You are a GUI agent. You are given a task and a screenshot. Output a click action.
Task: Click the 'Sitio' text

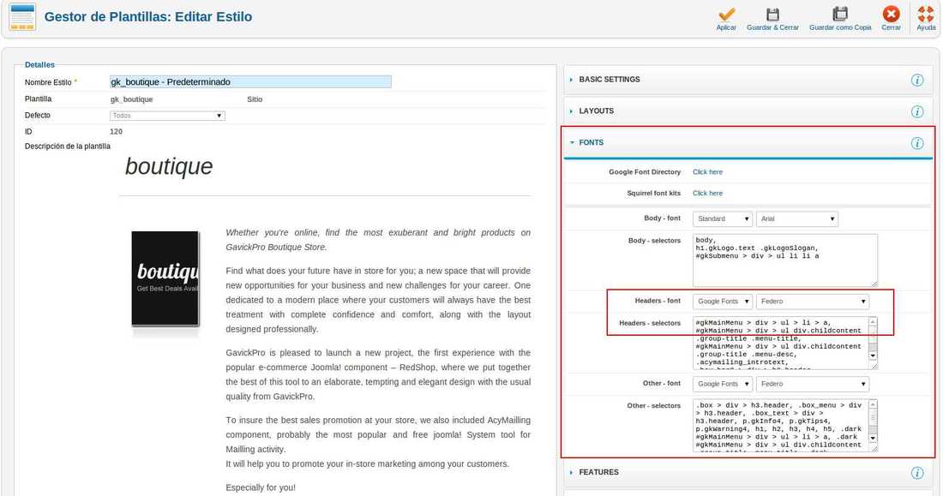click(255, 99)
